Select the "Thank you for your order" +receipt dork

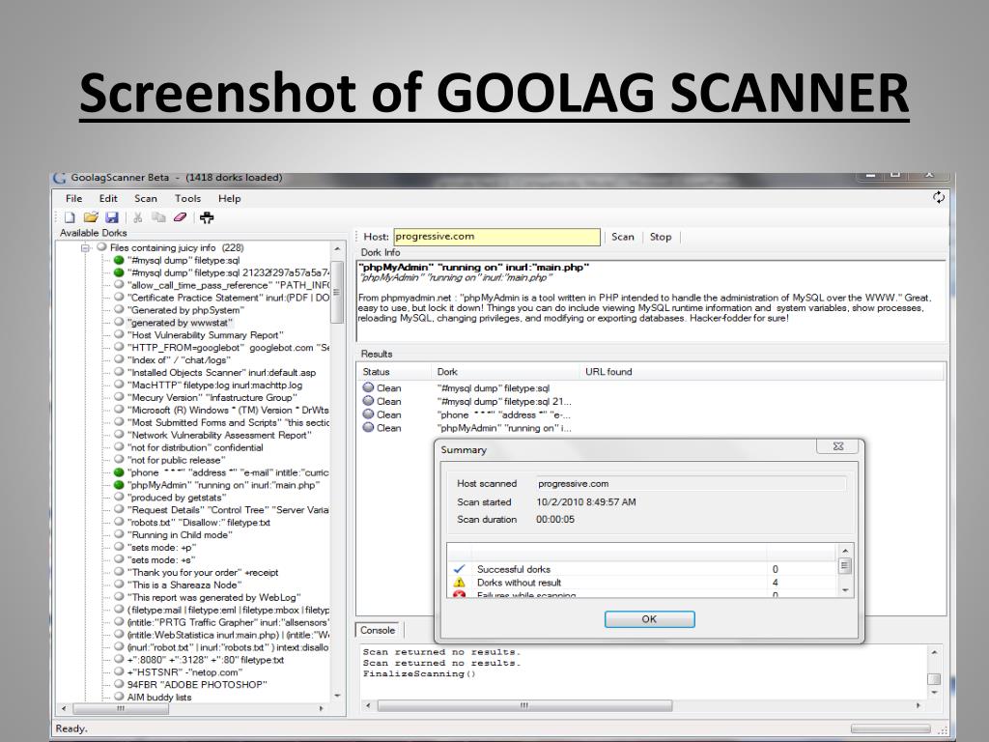click(x=203, y=572)
